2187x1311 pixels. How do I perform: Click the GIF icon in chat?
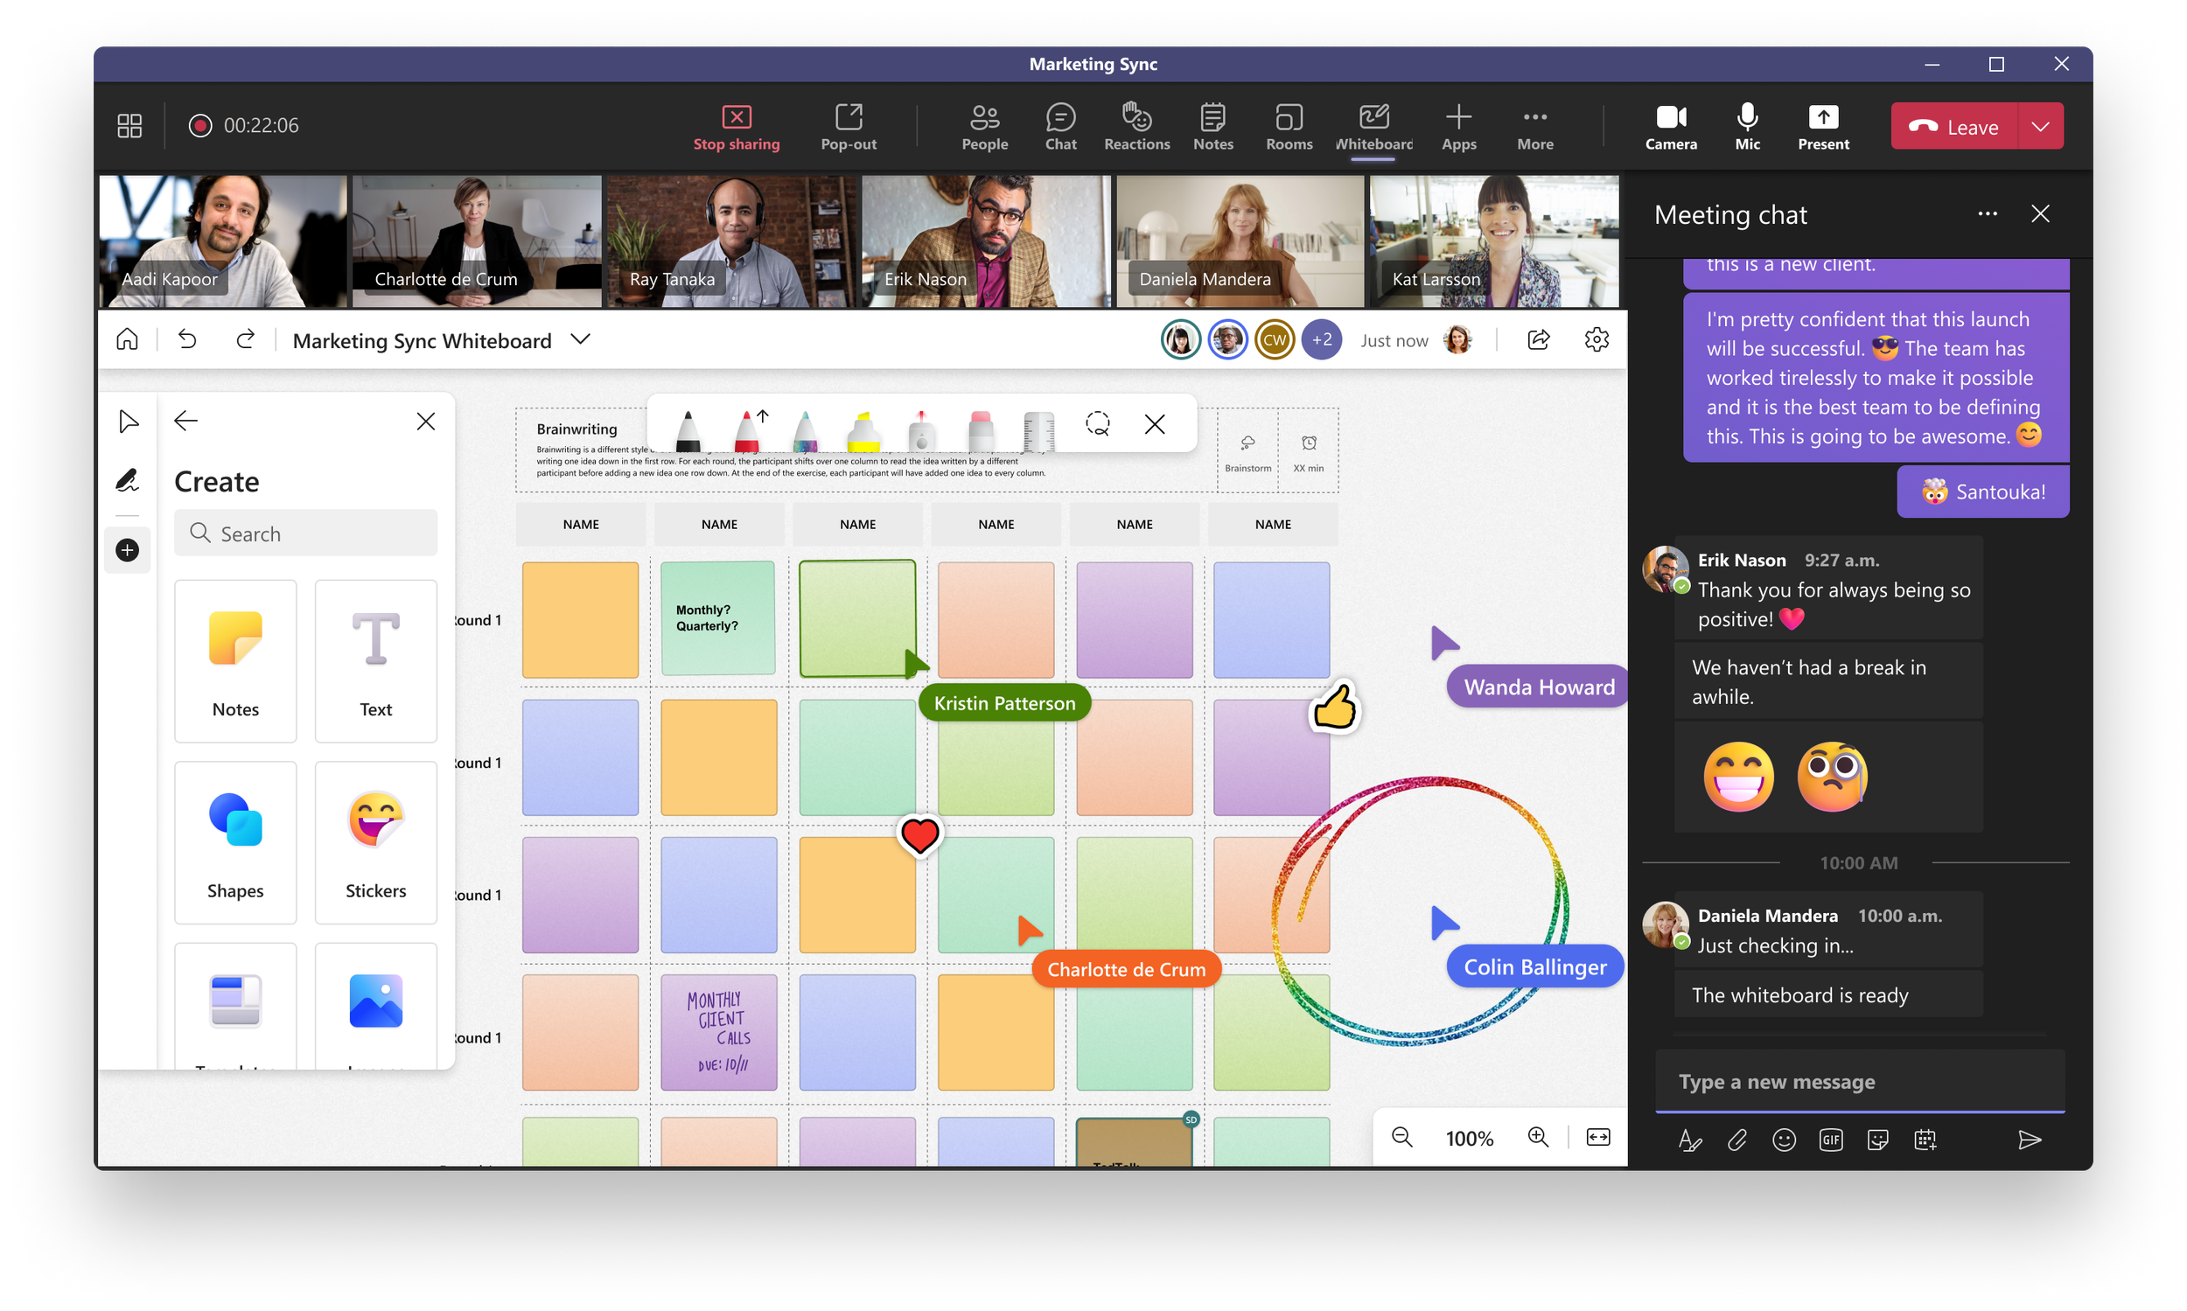coord(1831,1140)
